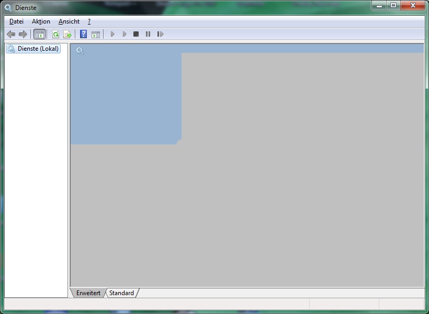Open Help via the blue question mark icon
This screenshot has width=429, height=314.
[84, 34]
